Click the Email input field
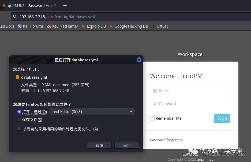Viewport: 251px width, 162px height. coord(190,91)
